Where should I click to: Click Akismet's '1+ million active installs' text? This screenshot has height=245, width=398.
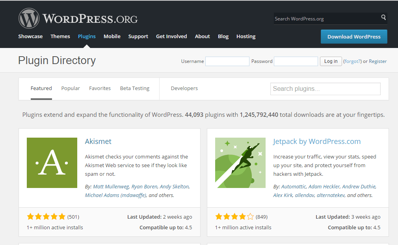55,228
